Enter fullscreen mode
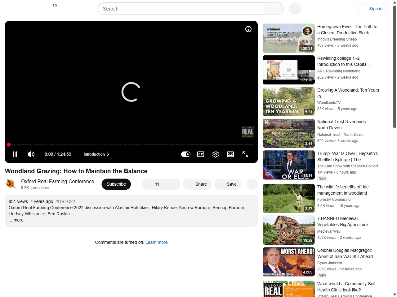397x297 pixels. pos(245,154)
